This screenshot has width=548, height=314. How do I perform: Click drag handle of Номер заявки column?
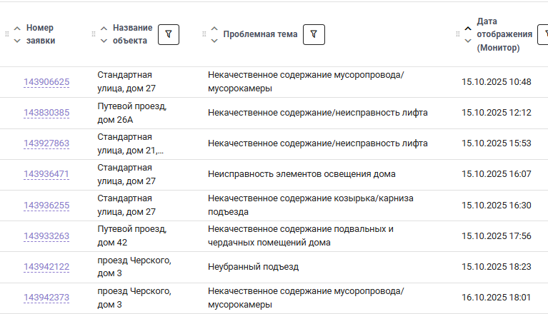pyautogui.click(x=7, y=34)
